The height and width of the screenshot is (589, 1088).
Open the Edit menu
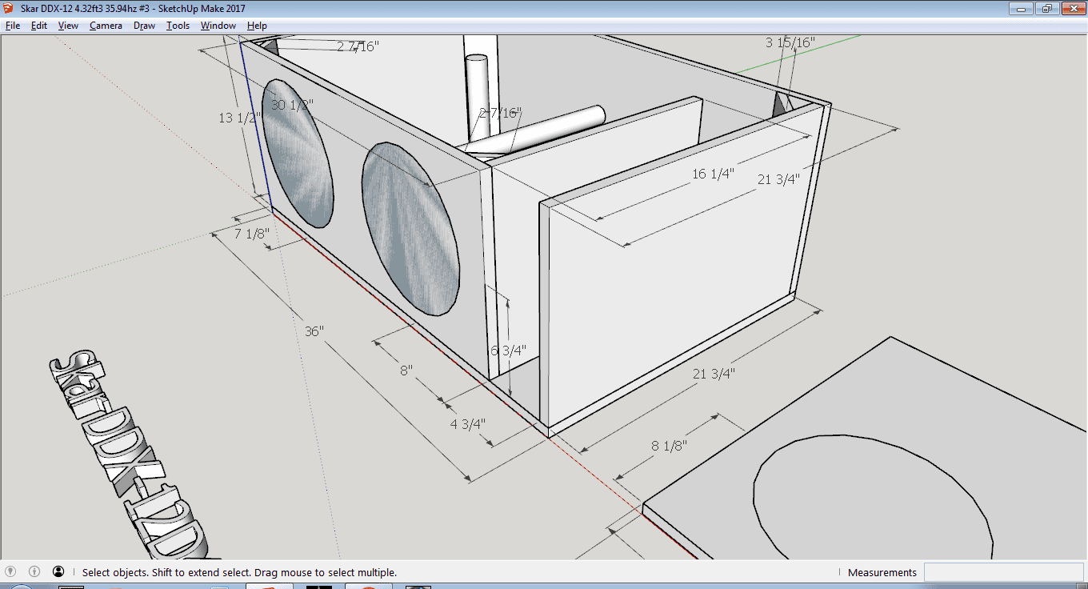39,26
